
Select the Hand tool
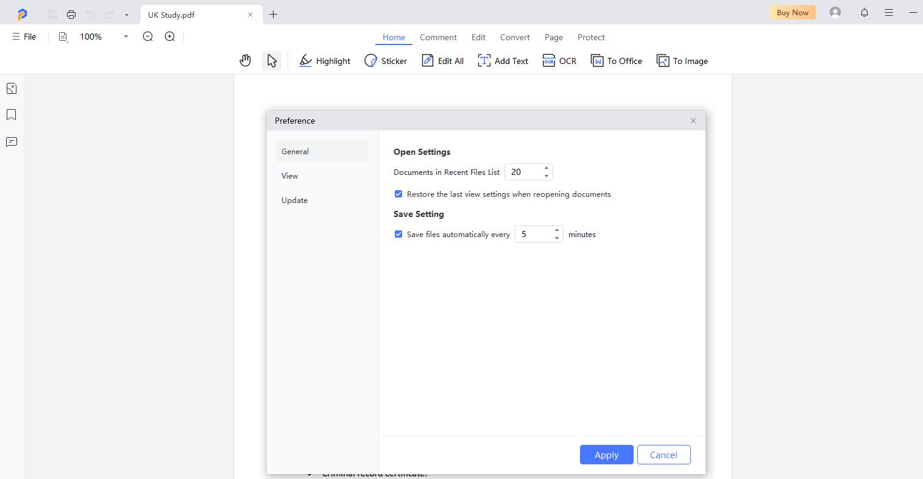[x=246, y=60]
